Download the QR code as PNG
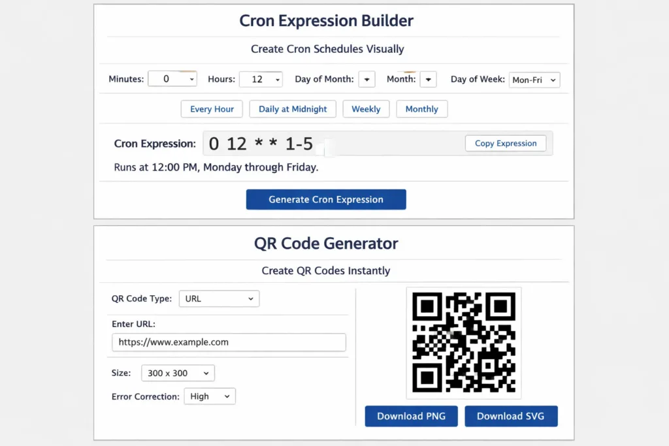Screen dimensions: 669x446 click(412, 416)
